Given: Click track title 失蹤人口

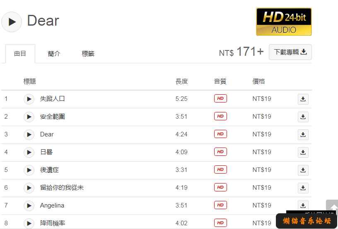Looking at the screenshot, I should point(52,99).
